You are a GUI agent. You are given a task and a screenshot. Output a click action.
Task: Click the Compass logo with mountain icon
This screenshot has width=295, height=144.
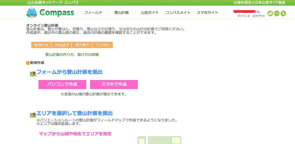tap(50, 13)
